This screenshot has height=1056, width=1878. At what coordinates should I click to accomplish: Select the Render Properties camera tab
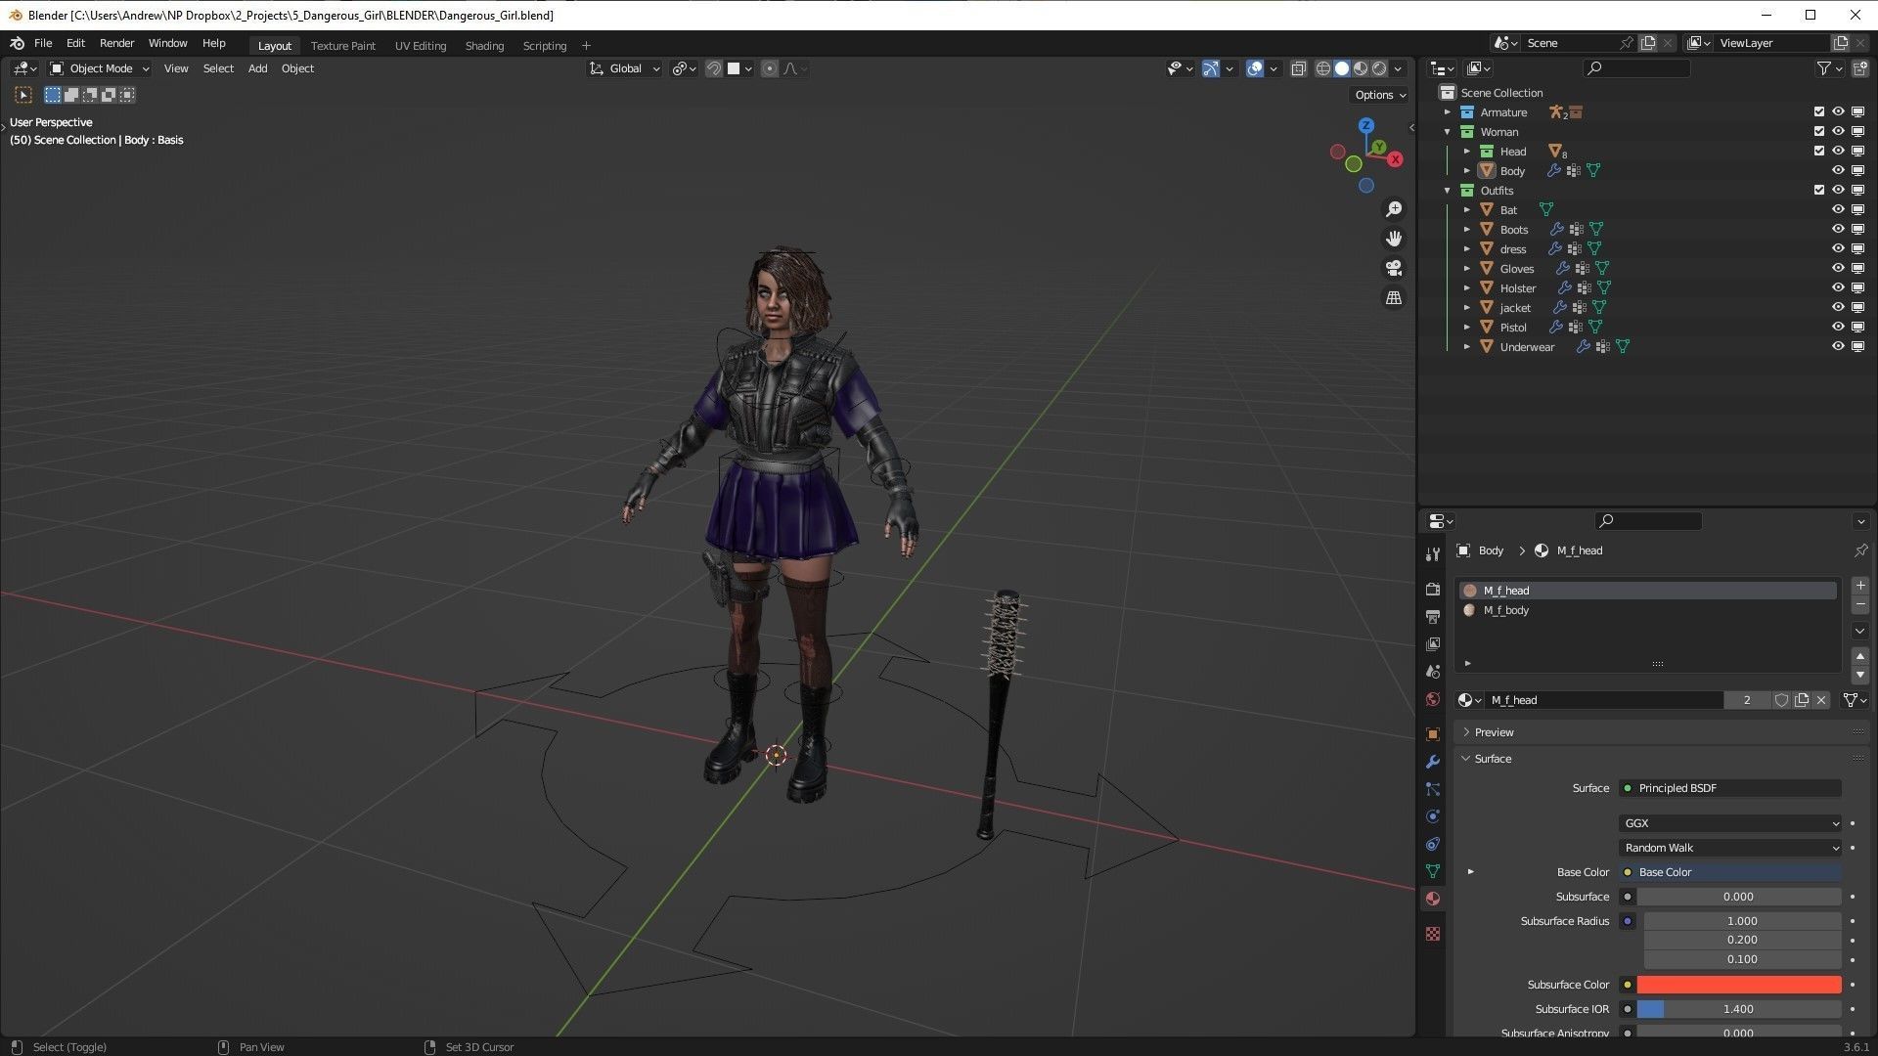1433,589
